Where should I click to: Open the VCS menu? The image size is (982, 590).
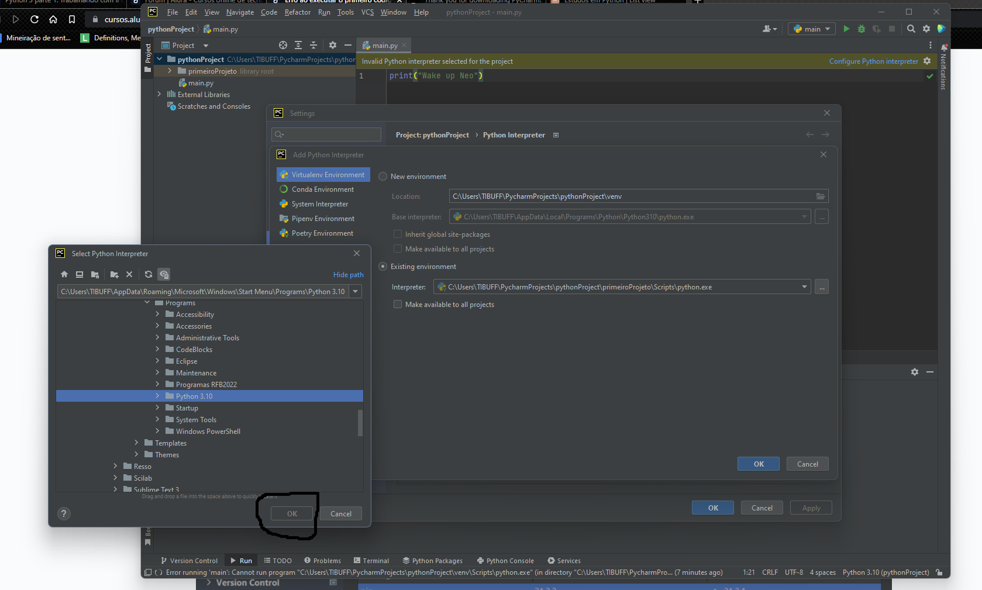pyautogui.click(x=367, y=12)
